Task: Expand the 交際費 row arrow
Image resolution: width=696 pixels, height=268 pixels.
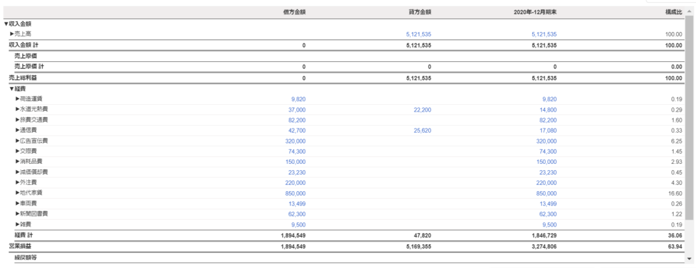Action: coord(18,151)
